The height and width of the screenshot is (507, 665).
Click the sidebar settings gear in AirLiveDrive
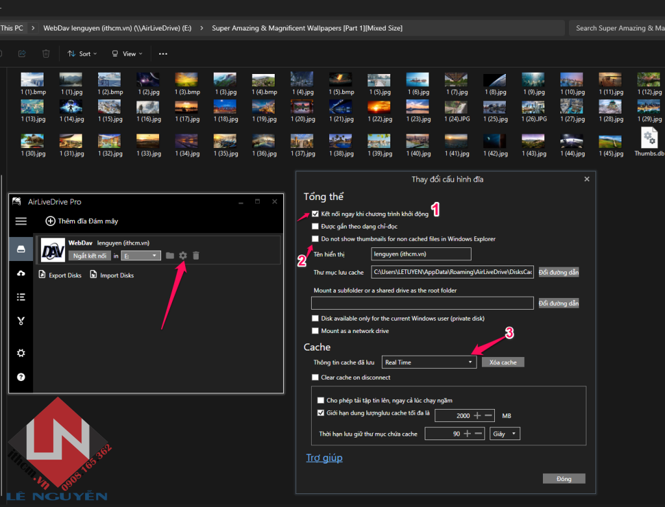tap(21, 353)
